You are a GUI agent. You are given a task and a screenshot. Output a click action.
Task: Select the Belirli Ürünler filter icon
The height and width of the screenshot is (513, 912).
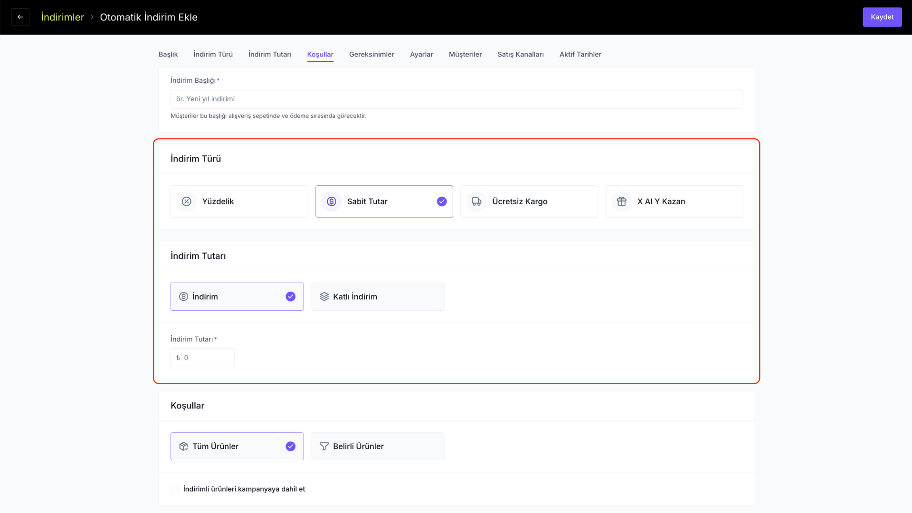pos(324,446)
